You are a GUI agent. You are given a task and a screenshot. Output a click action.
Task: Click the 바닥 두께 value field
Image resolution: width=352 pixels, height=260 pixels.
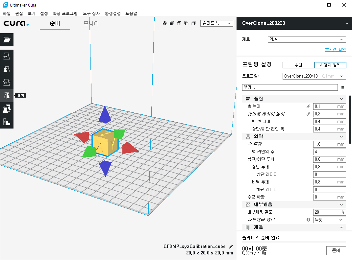(x=329, y=182)
